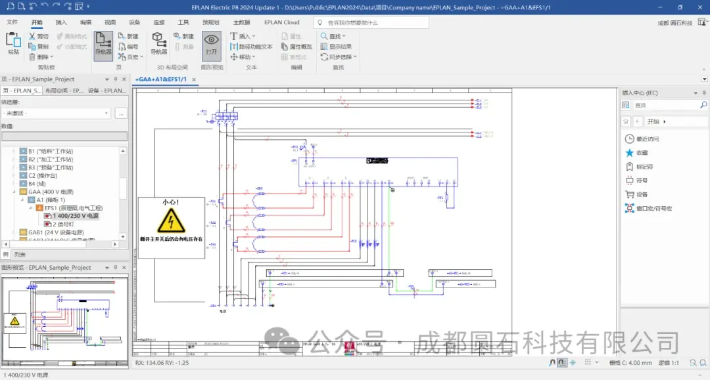This screenshot has height=380, width=710.
Task: Switch to the 插入 ribbon tab
Action: point(61,22)
